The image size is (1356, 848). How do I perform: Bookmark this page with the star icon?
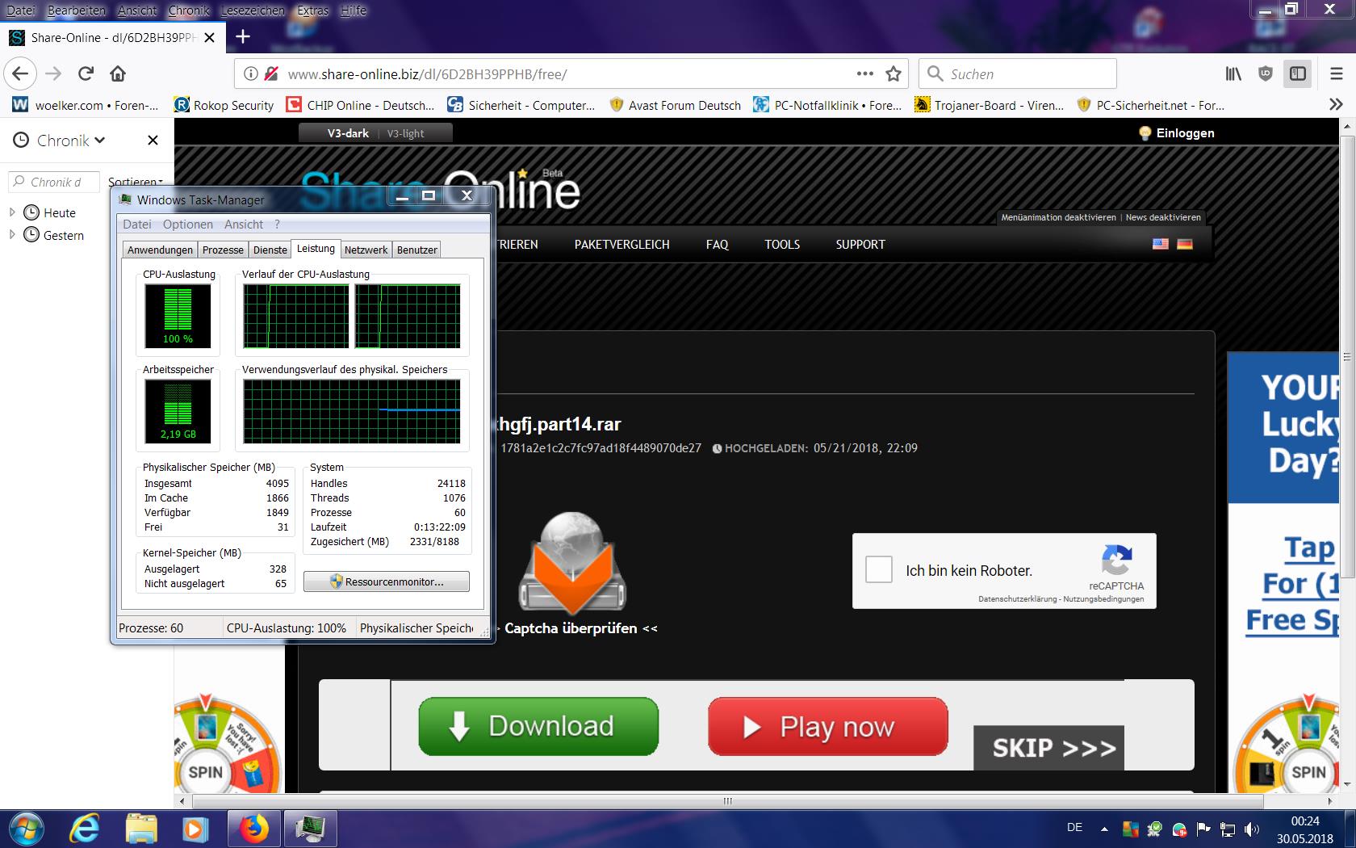point(894,73)
